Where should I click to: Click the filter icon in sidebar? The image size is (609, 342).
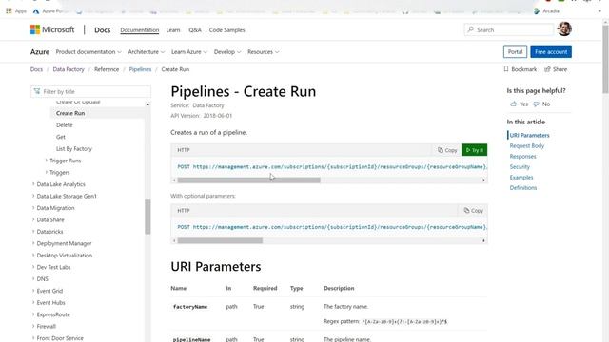37,91
